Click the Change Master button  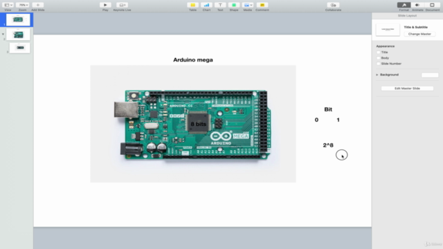click(419, 34)
